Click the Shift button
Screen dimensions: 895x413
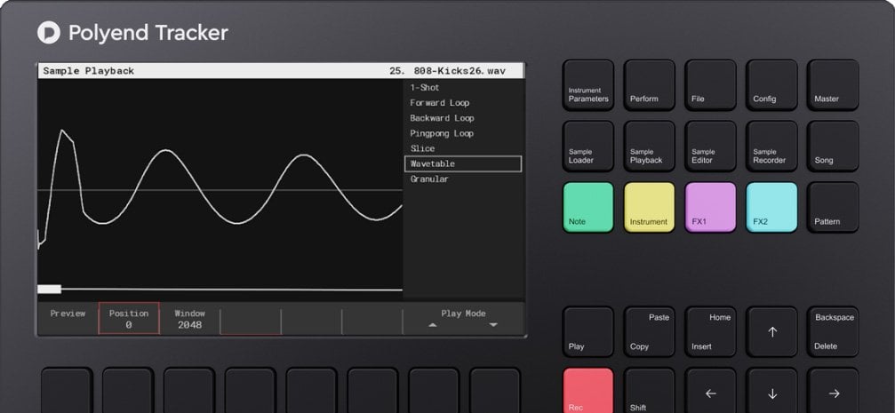tap(649, 391)
